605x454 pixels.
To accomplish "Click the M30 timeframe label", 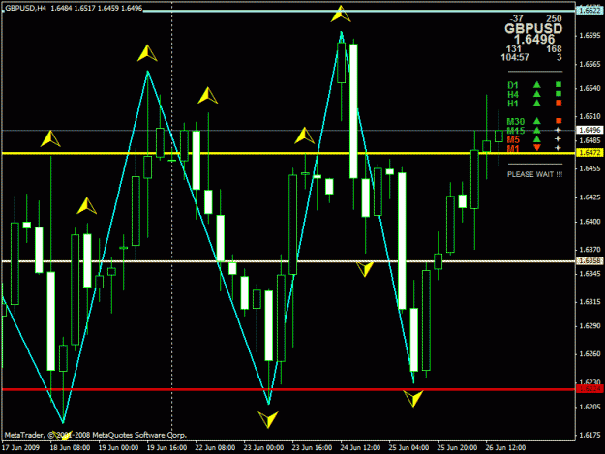I will [516, 122].
